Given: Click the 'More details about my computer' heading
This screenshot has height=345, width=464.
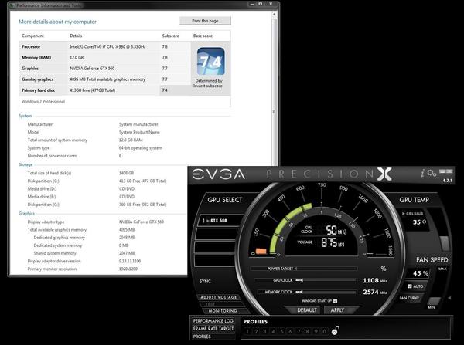Looking at the screenshot, I should point(57,22).
